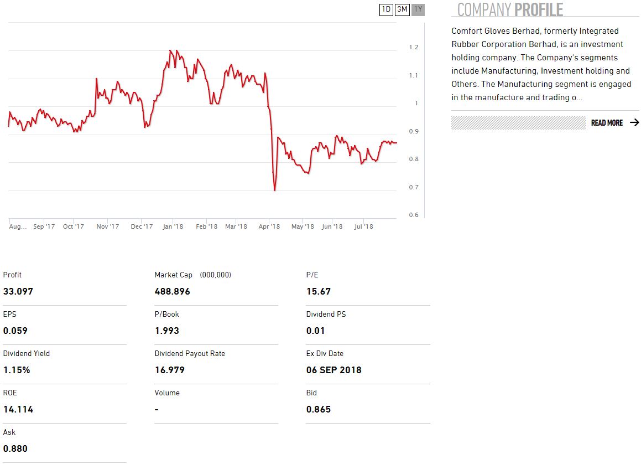The image size is (641, 464).
Task: Select the 1Y chart range
Action: coord(418,9)
